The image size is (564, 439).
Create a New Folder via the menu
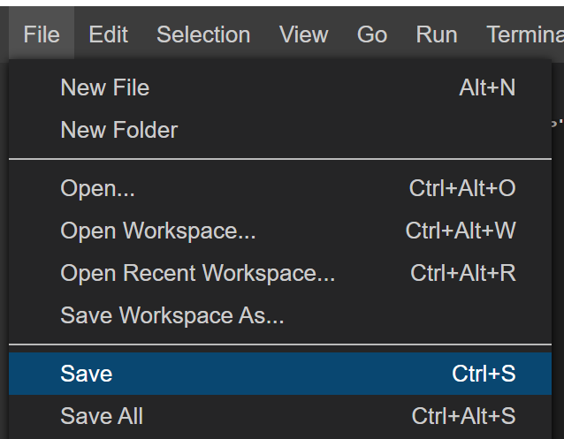pyautogui.click(x=119, y=130)
